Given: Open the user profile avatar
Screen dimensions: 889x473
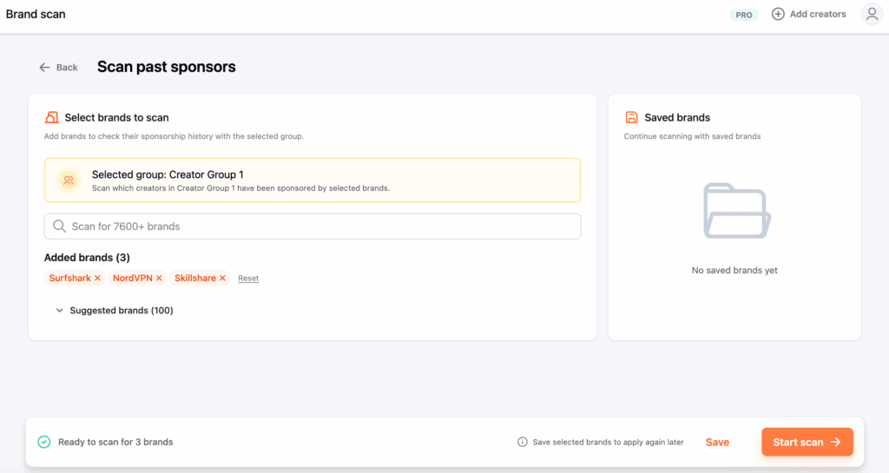Looking at the screenshot, I should (x=871, y=14).
